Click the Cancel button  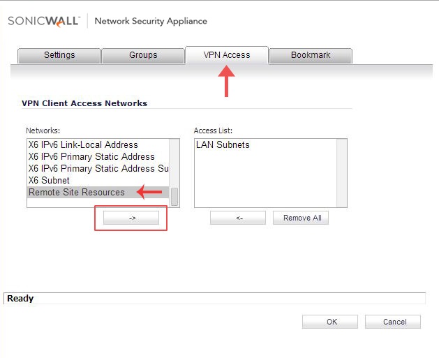[393, 322]
